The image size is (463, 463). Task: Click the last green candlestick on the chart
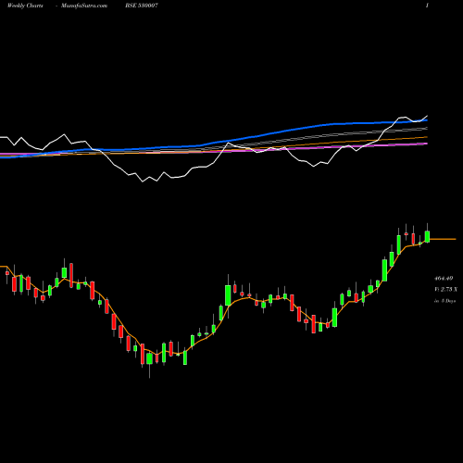click(x=427, y=236)
